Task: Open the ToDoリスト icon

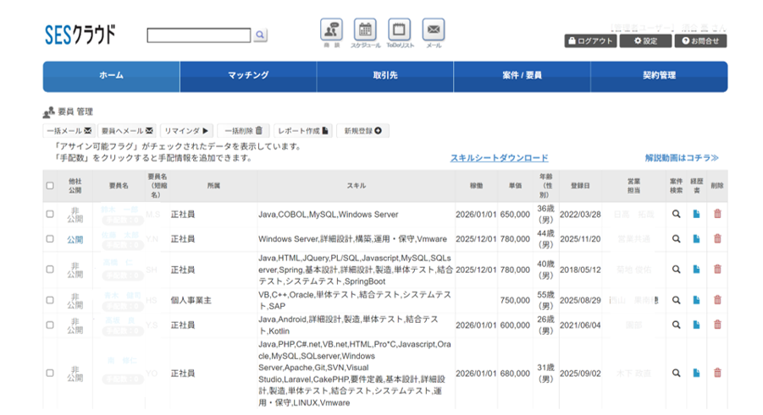Action: pyautogui.click(x=399, y=30)
